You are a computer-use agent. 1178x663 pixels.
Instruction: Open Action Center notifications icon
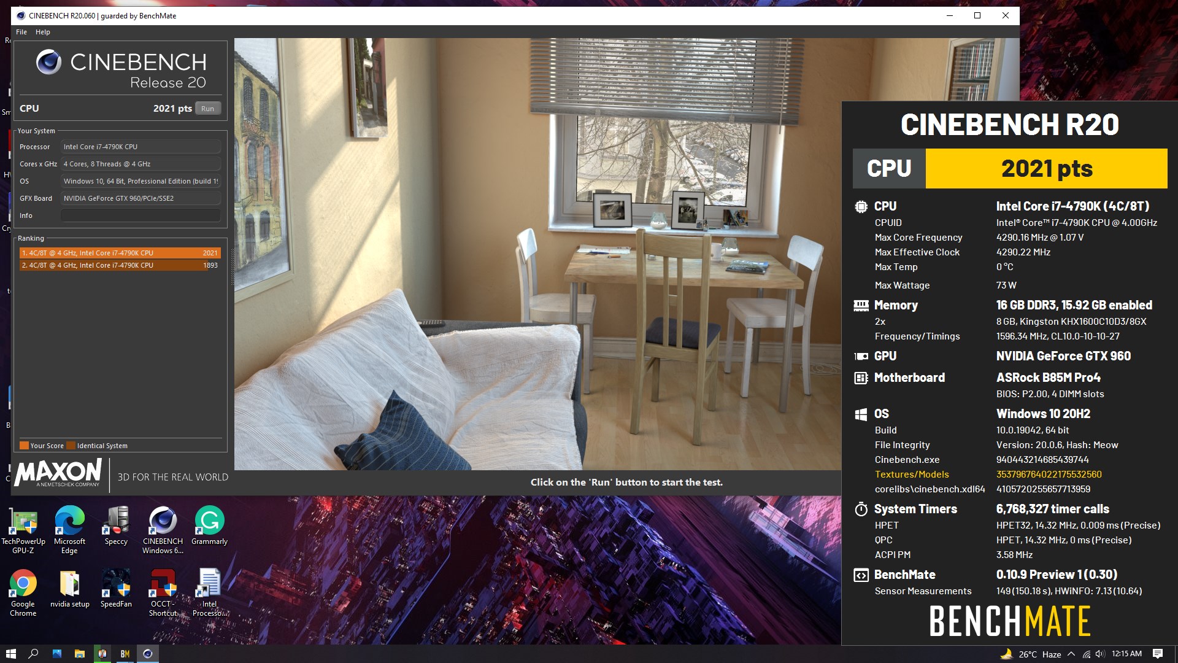pyautogui.click(x=1158, y=654)
